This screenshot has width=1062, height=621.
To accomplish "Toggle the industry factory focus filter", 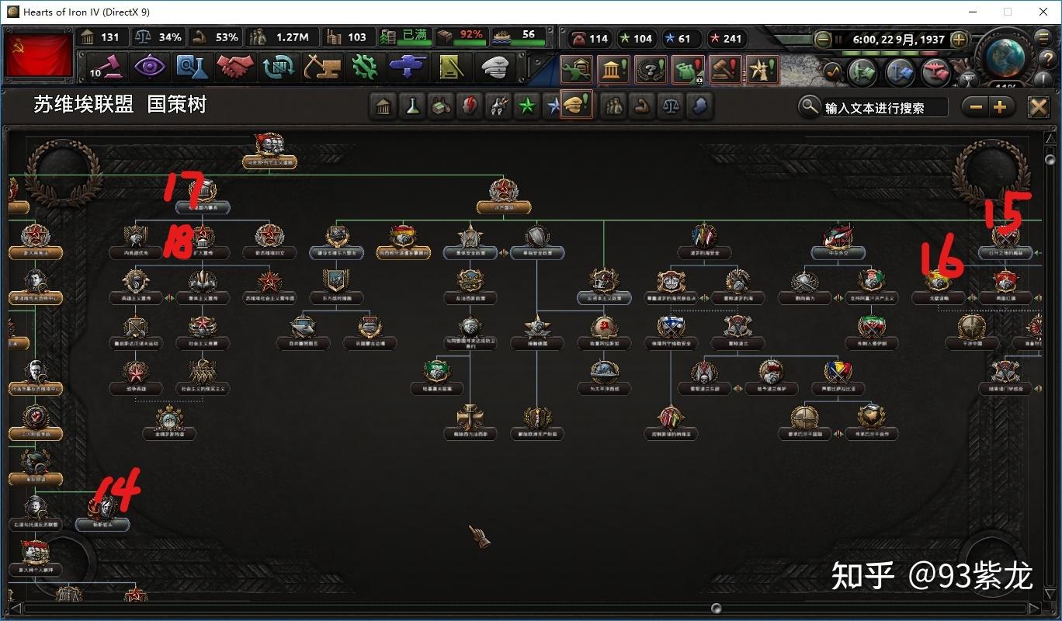I will 440,106.
